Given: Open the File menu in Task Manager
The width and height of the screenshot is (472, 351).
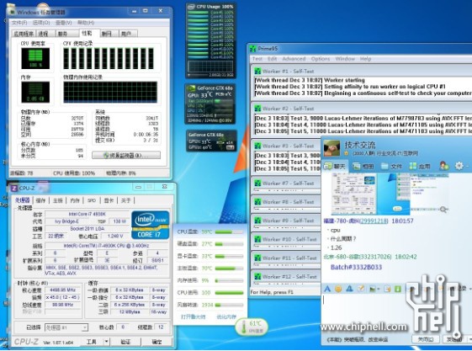Looking at the screenshot, I should tap(19, 23).
